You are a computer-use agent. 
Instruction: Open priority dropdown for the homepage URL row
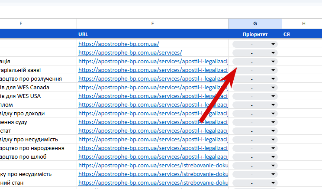pyautogui.click(x=255, y=44)
